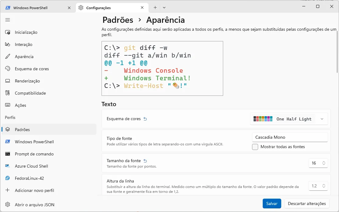This screenshot has height=212, width=339.
Task: Maximize the Terminal window
Action: (318, 6)
